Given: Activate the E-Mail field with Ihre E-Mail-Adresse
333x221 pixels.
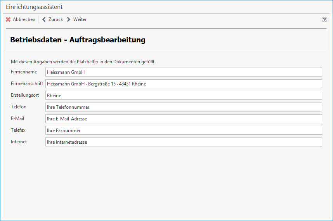Looking at the screenshot, I should 184,118.
